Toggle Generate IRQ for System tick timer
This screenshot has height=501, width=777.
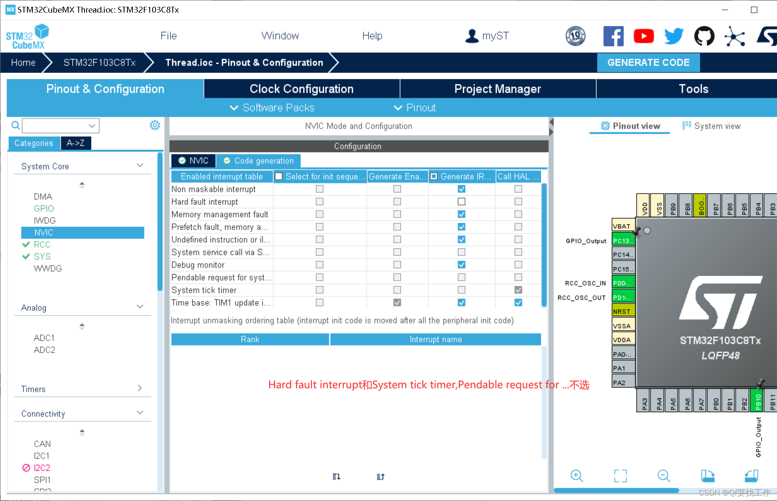(461, 290)
